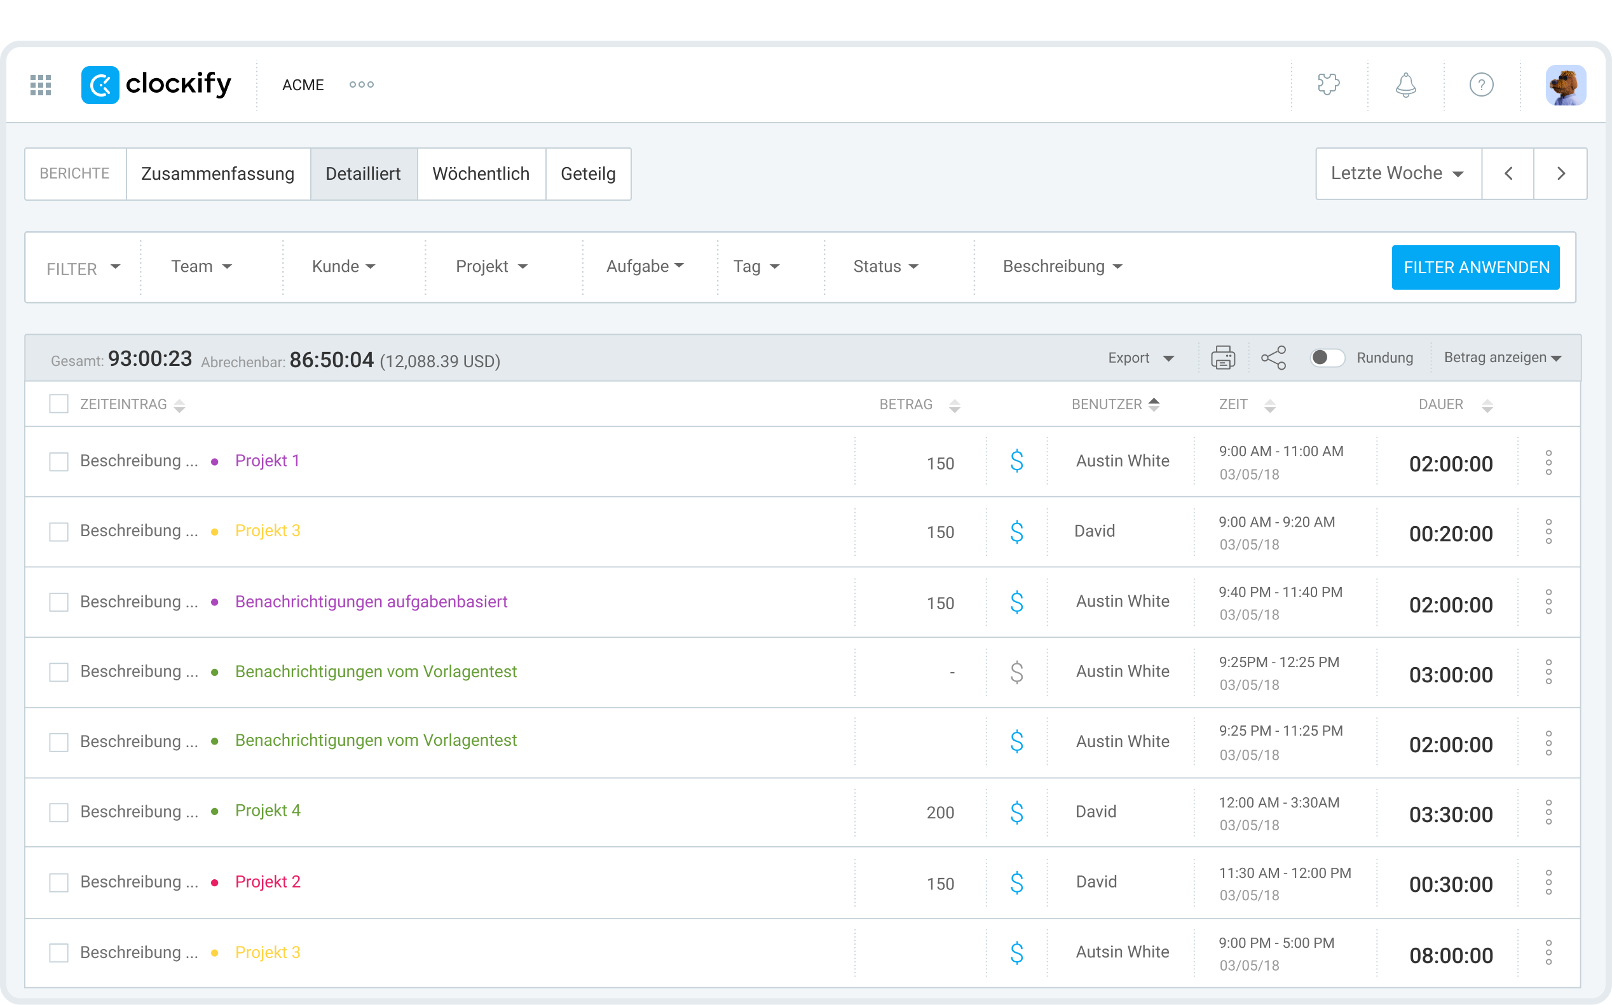Image resolution: width=1612 pixels, height=1005 pixels.
Task: Open the Letzte Woche date range dropdown
Action: click(1397, 173)
